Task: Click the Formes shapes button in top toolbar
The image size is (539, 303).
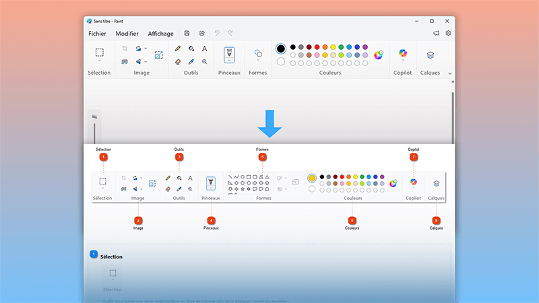Action: coord(257,54)
